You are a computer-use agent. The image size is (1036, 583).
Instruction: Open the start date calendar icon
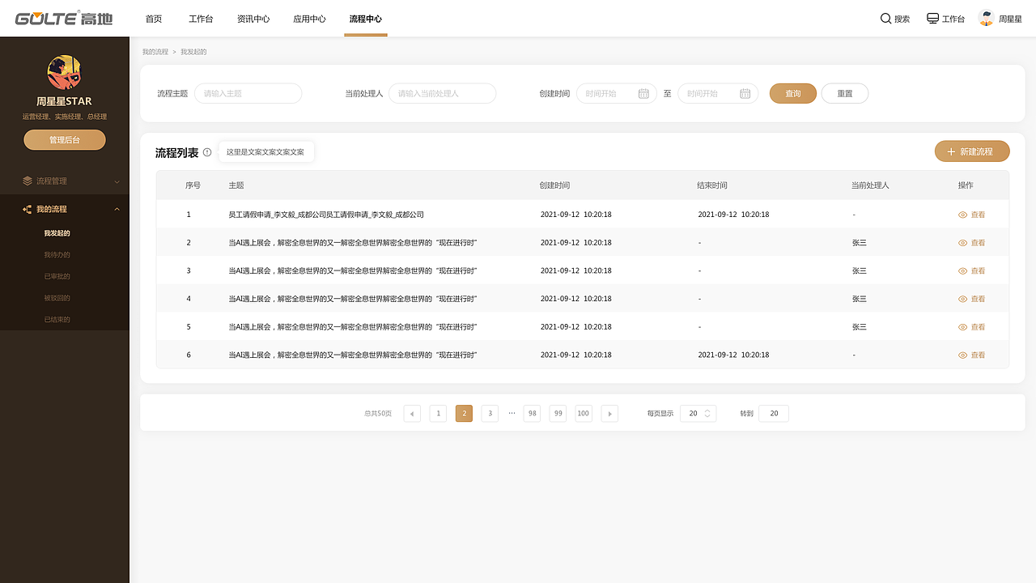(x=643, y=94)
